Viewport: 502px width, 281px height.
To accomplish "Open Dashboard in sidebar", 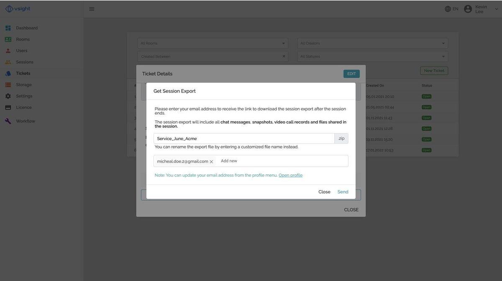I will pyautogui.click(x=27, y=28).
